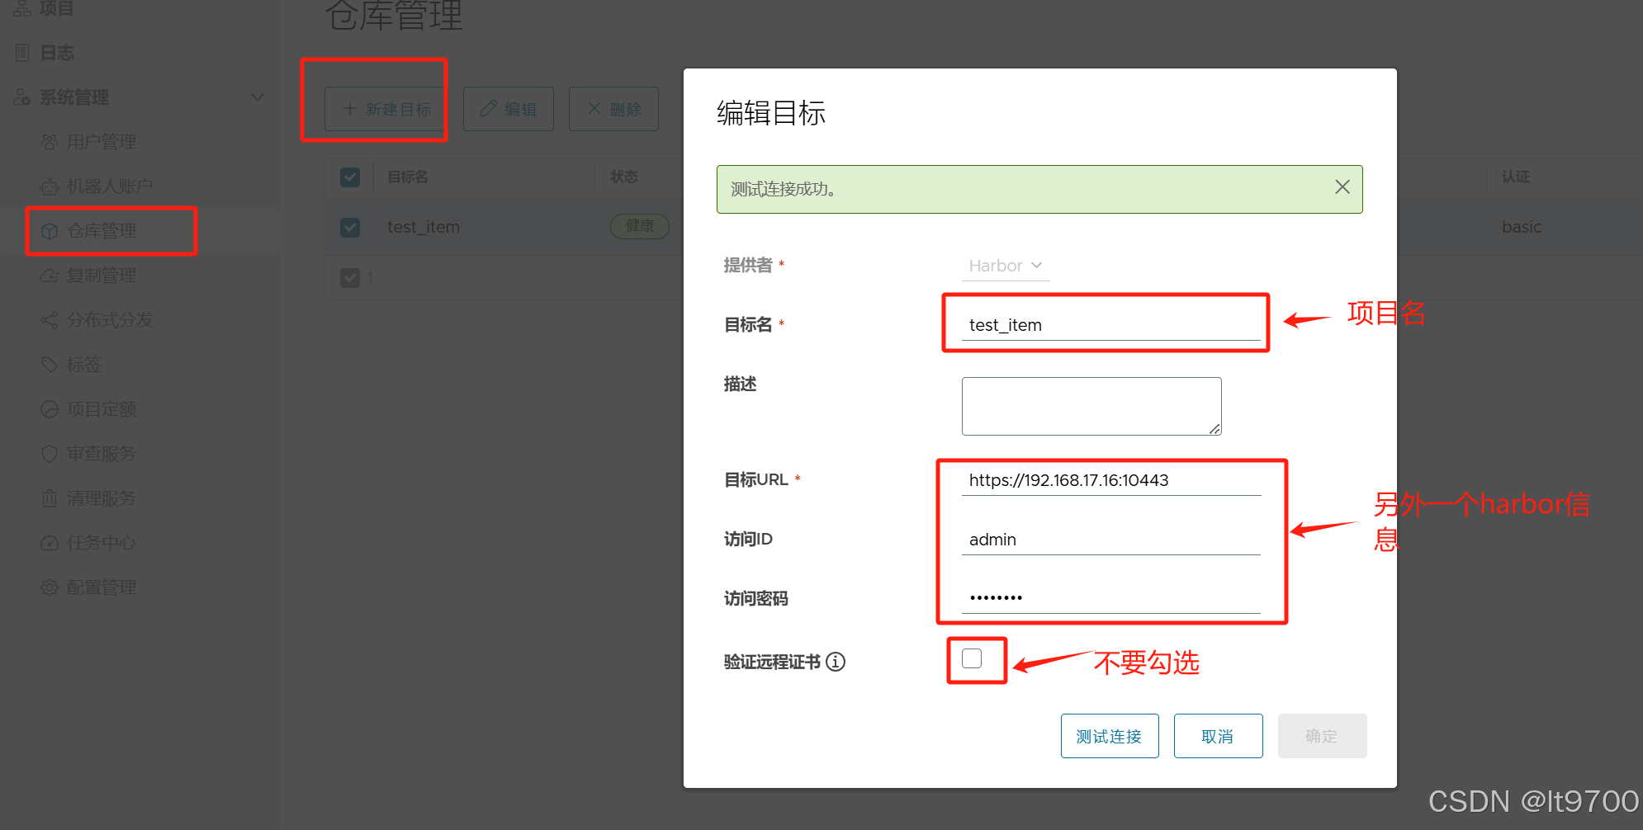Toggle the select-all checkbox in table header
This screenshot has height=830, width=1643.
350,177
